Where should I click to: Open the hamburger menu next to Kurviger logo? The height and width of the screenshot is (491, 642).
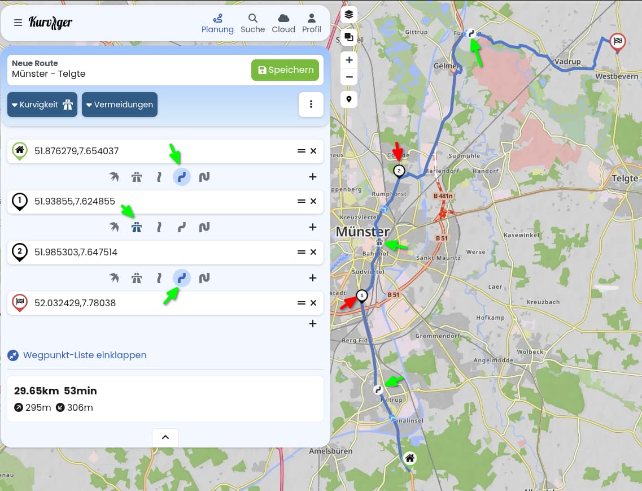click(x=18, y=23)
